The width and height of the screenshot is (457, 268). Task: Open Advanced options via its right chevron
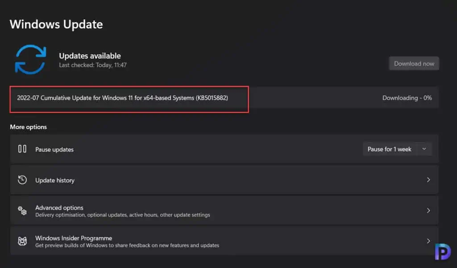[428, 211]
